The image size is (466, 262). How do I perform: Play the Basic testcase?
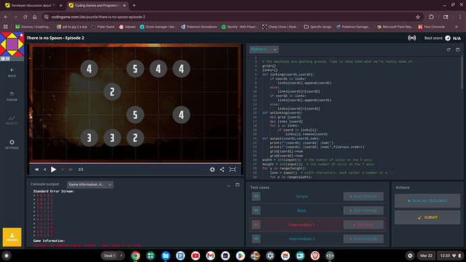coord(363,211)
